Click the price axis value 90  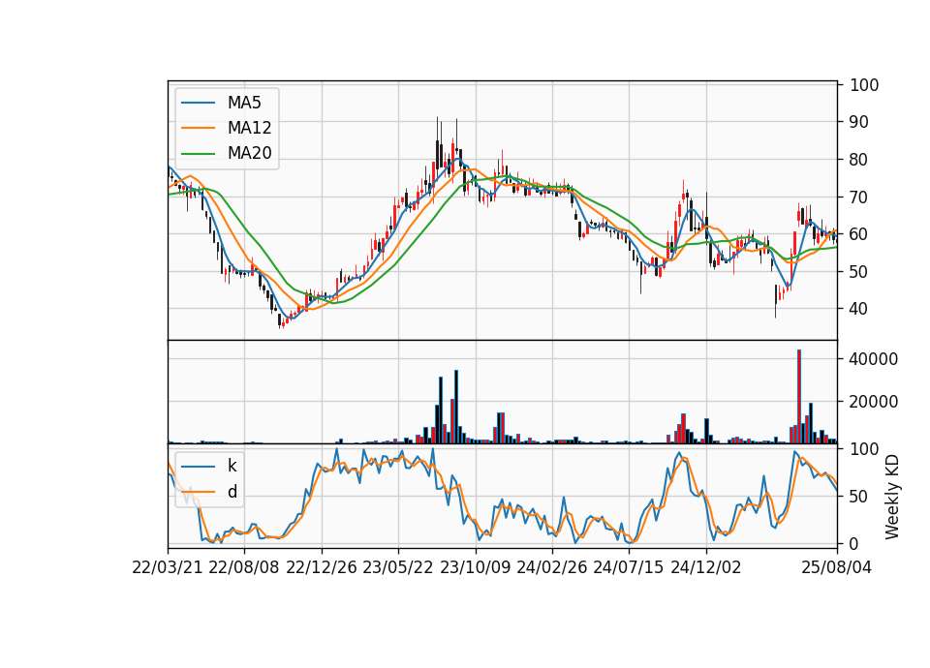(859, 122)
